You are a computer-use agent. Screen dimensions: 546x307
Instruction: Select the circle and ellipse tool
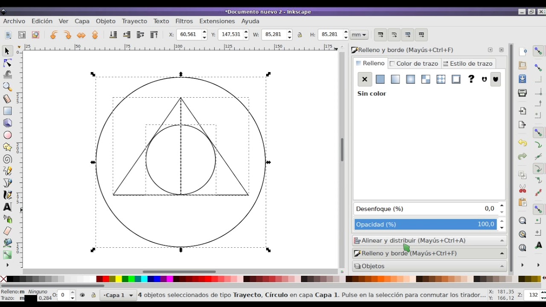(7, 135)
